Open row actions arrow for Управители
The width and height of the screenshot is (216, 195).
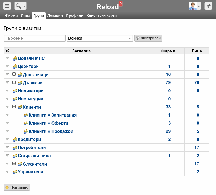(x=7, y=172)
